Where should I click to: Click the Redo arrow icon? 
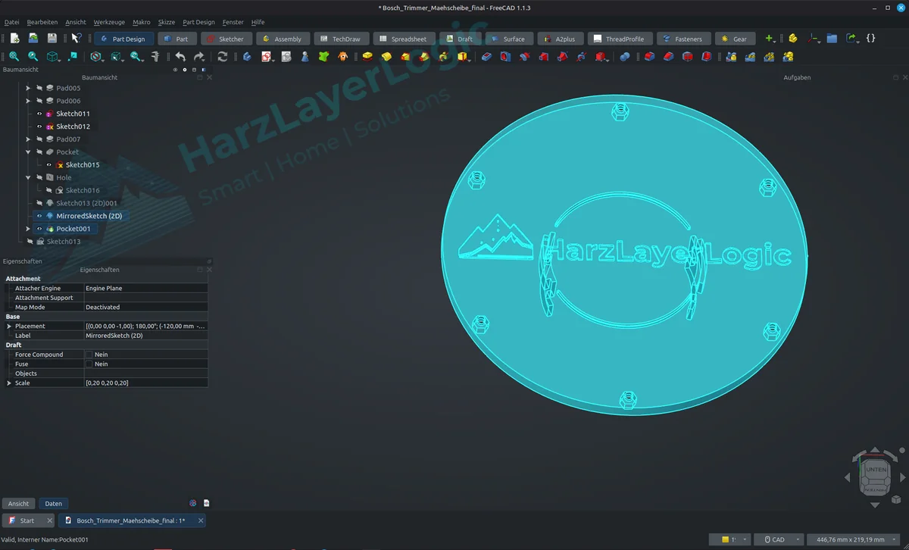[x=199, y=57]
